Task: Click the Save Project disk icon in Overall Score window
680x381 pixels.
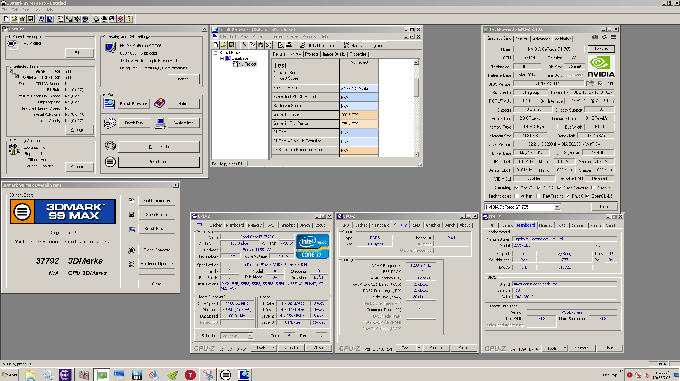Action: tap(131, 214)
